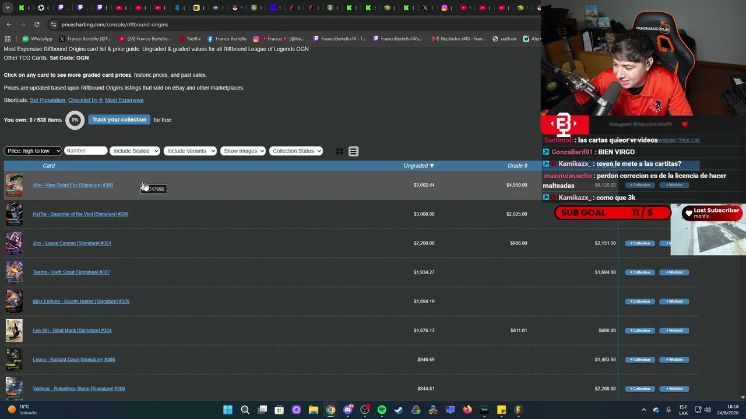Open Ahri - Nine-Tailed Fox #303 card link
Viewport: 746px width, 419px height.
coord(73,185)
